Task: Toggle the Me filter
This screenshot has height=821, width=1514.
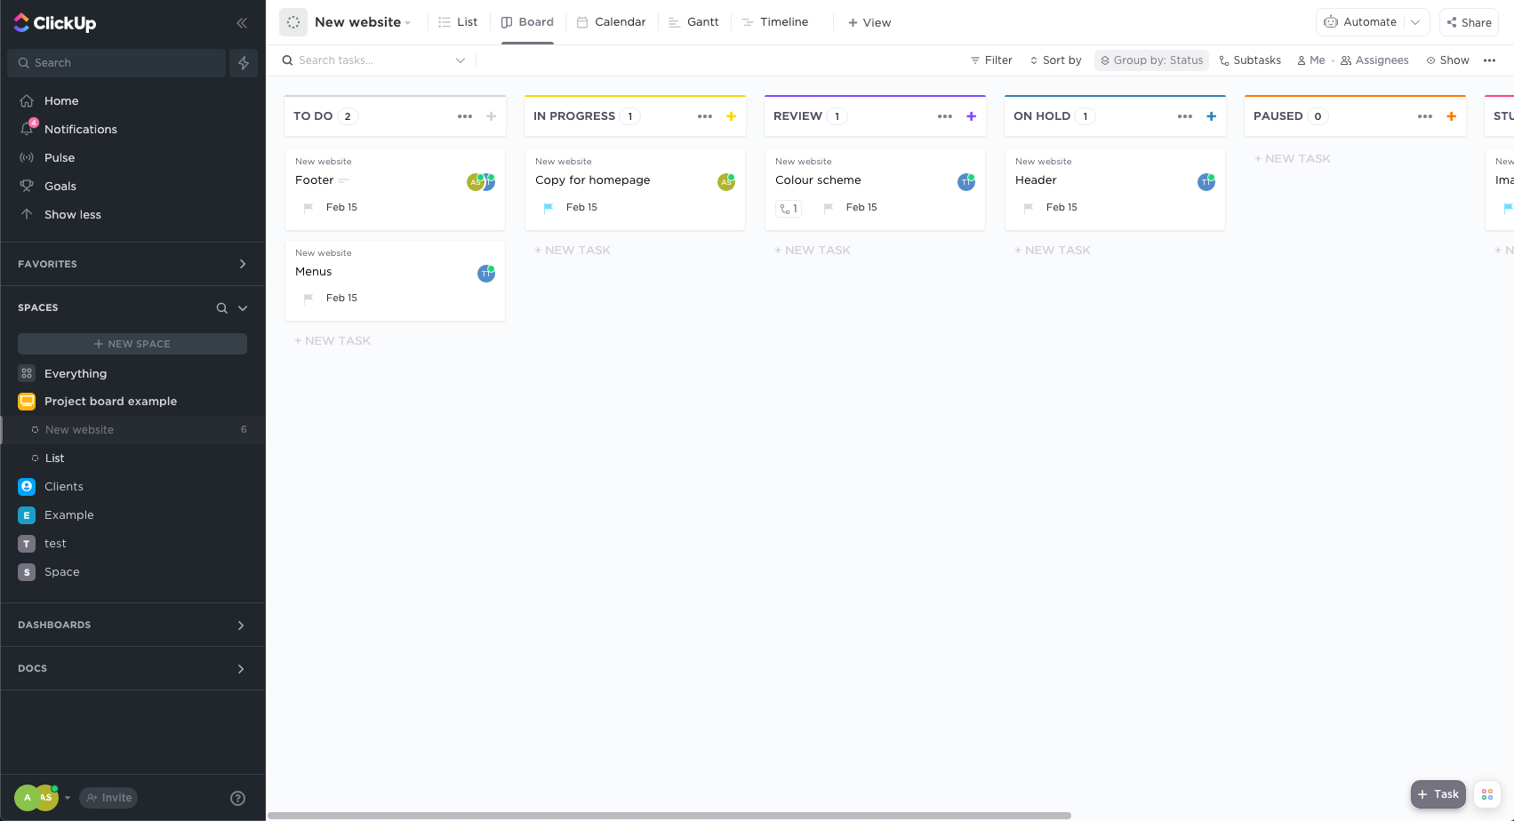Action: 1310,60
